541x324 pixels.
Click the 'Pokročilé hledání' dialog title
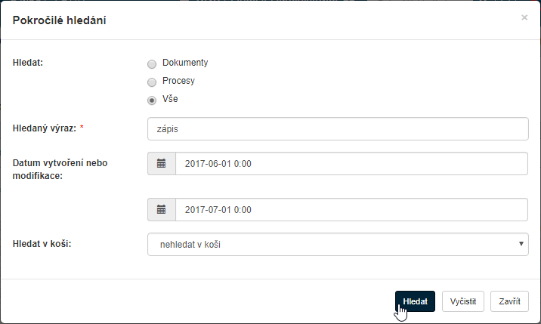tap(60, 20)
